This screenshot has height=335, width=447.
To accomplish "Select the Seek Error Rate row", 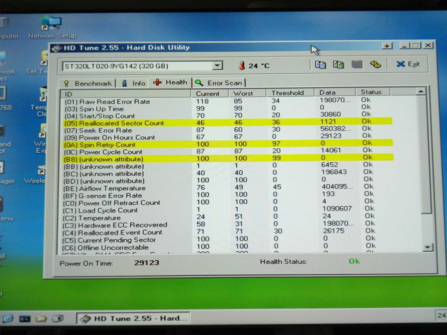I will (x=227, y=130).
